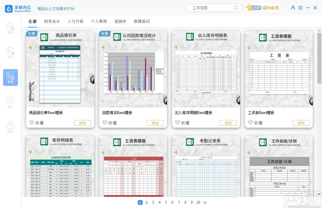322x208 pixels.
Task: Click the 出入库存明细Excel模板 title text
Action: tap(194, 113)
